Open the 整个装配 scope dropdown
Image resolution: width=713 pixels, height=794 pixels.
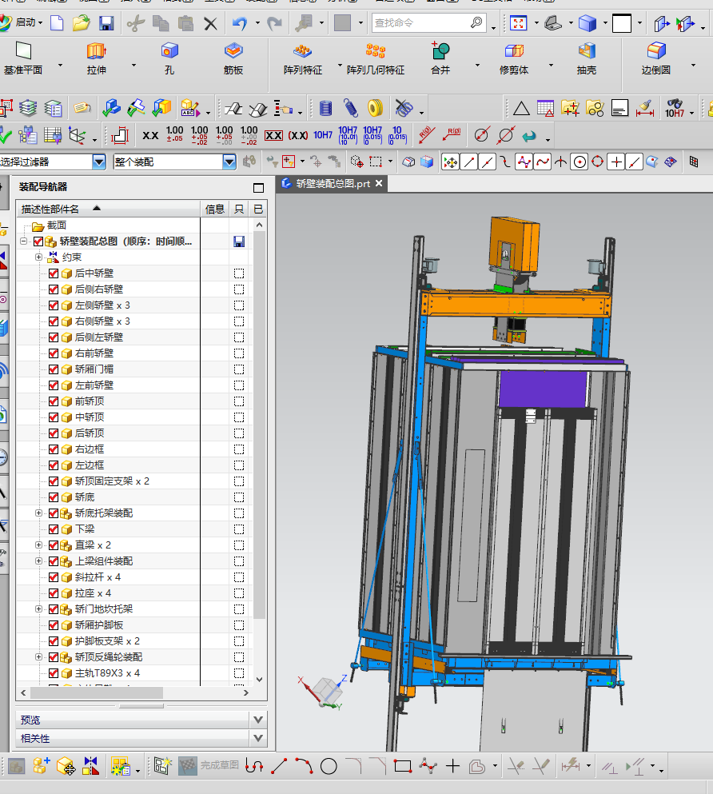coord(229,162)
